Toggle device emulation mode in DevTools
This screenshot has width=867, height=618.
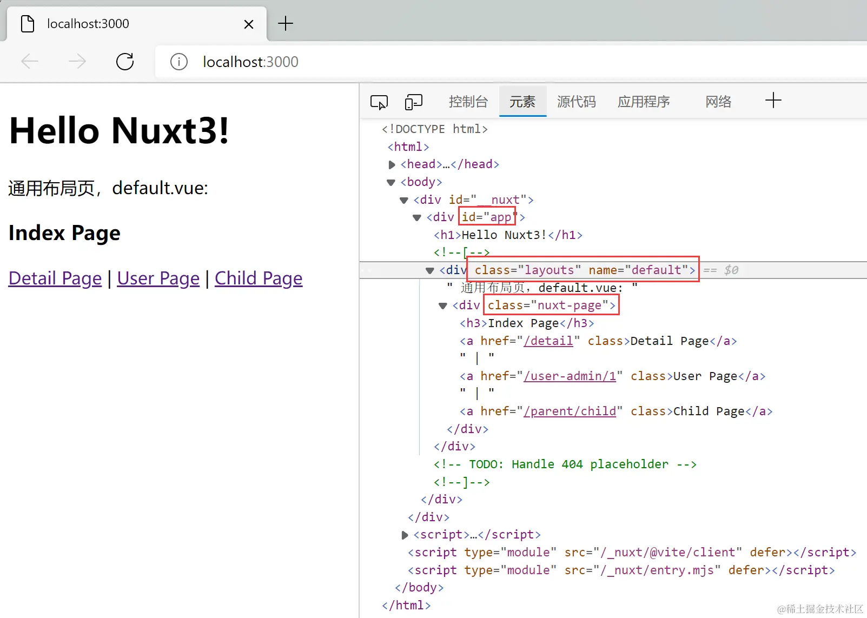click(414, 102)
